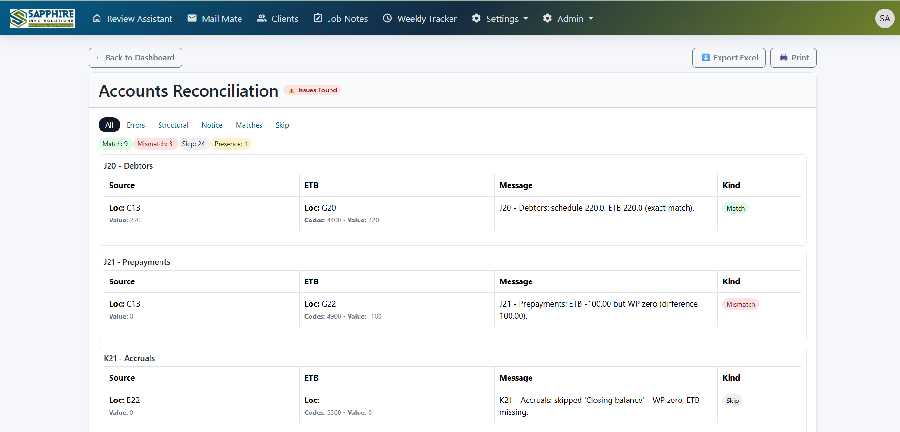Click the Job Notes edit icon
This screenshot has height=432, width=900.
coord(318,18)
